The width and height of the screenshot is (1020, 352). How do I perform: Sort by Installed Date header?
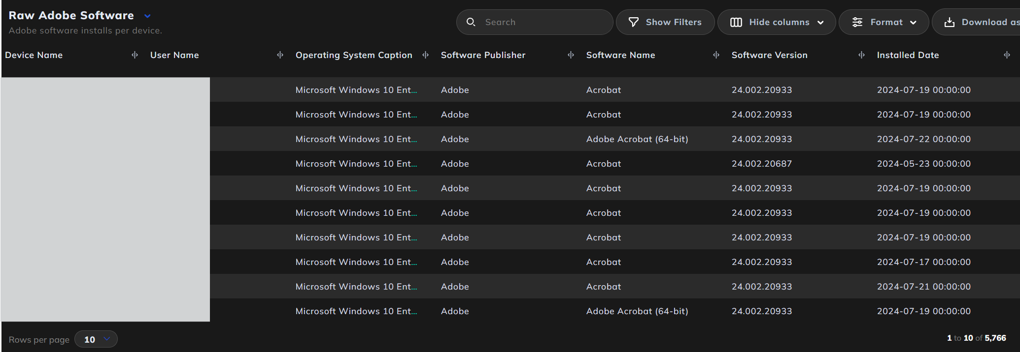coord(908,55)
